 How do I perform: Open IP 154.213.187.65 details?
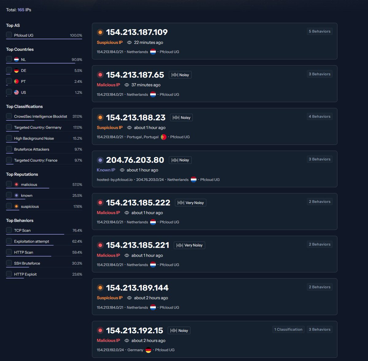click(x=135, y=75)
